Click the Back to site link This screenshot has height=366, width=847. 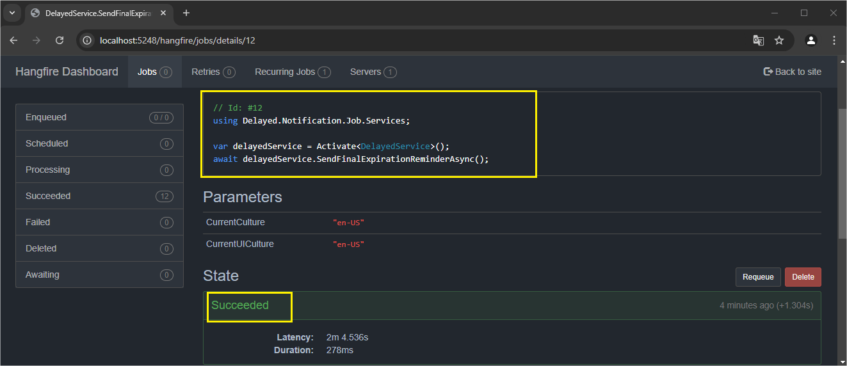coord(793,72)
